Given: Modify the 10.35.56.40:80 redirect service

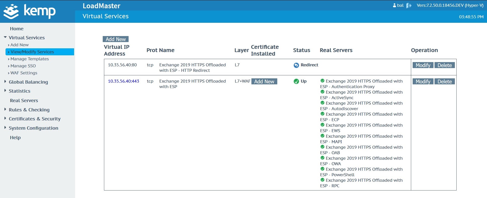Looking at the screenshot, I should [x=423, y=65].
